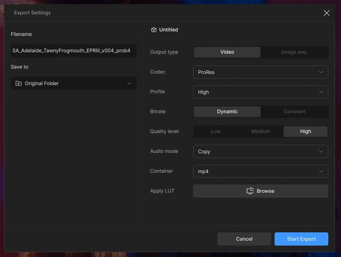Select Video output type

[x=227, y=52]
